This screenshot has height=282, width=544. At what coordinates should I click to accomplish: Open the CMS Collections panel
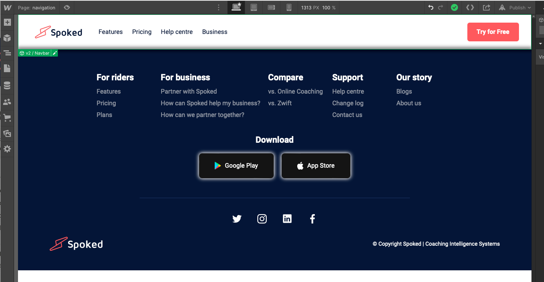point(7,85)
